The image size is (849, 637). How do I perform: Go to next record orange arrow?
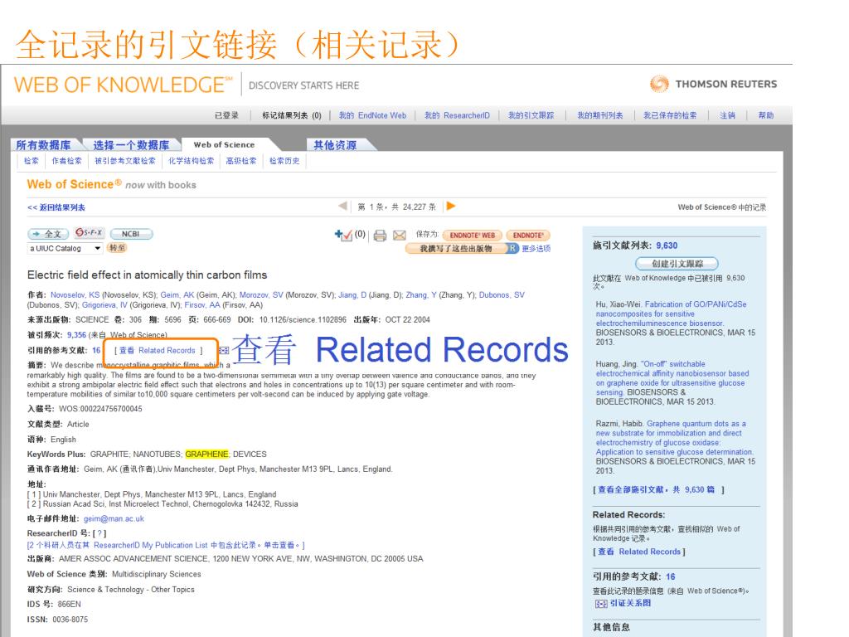[450, 206]
